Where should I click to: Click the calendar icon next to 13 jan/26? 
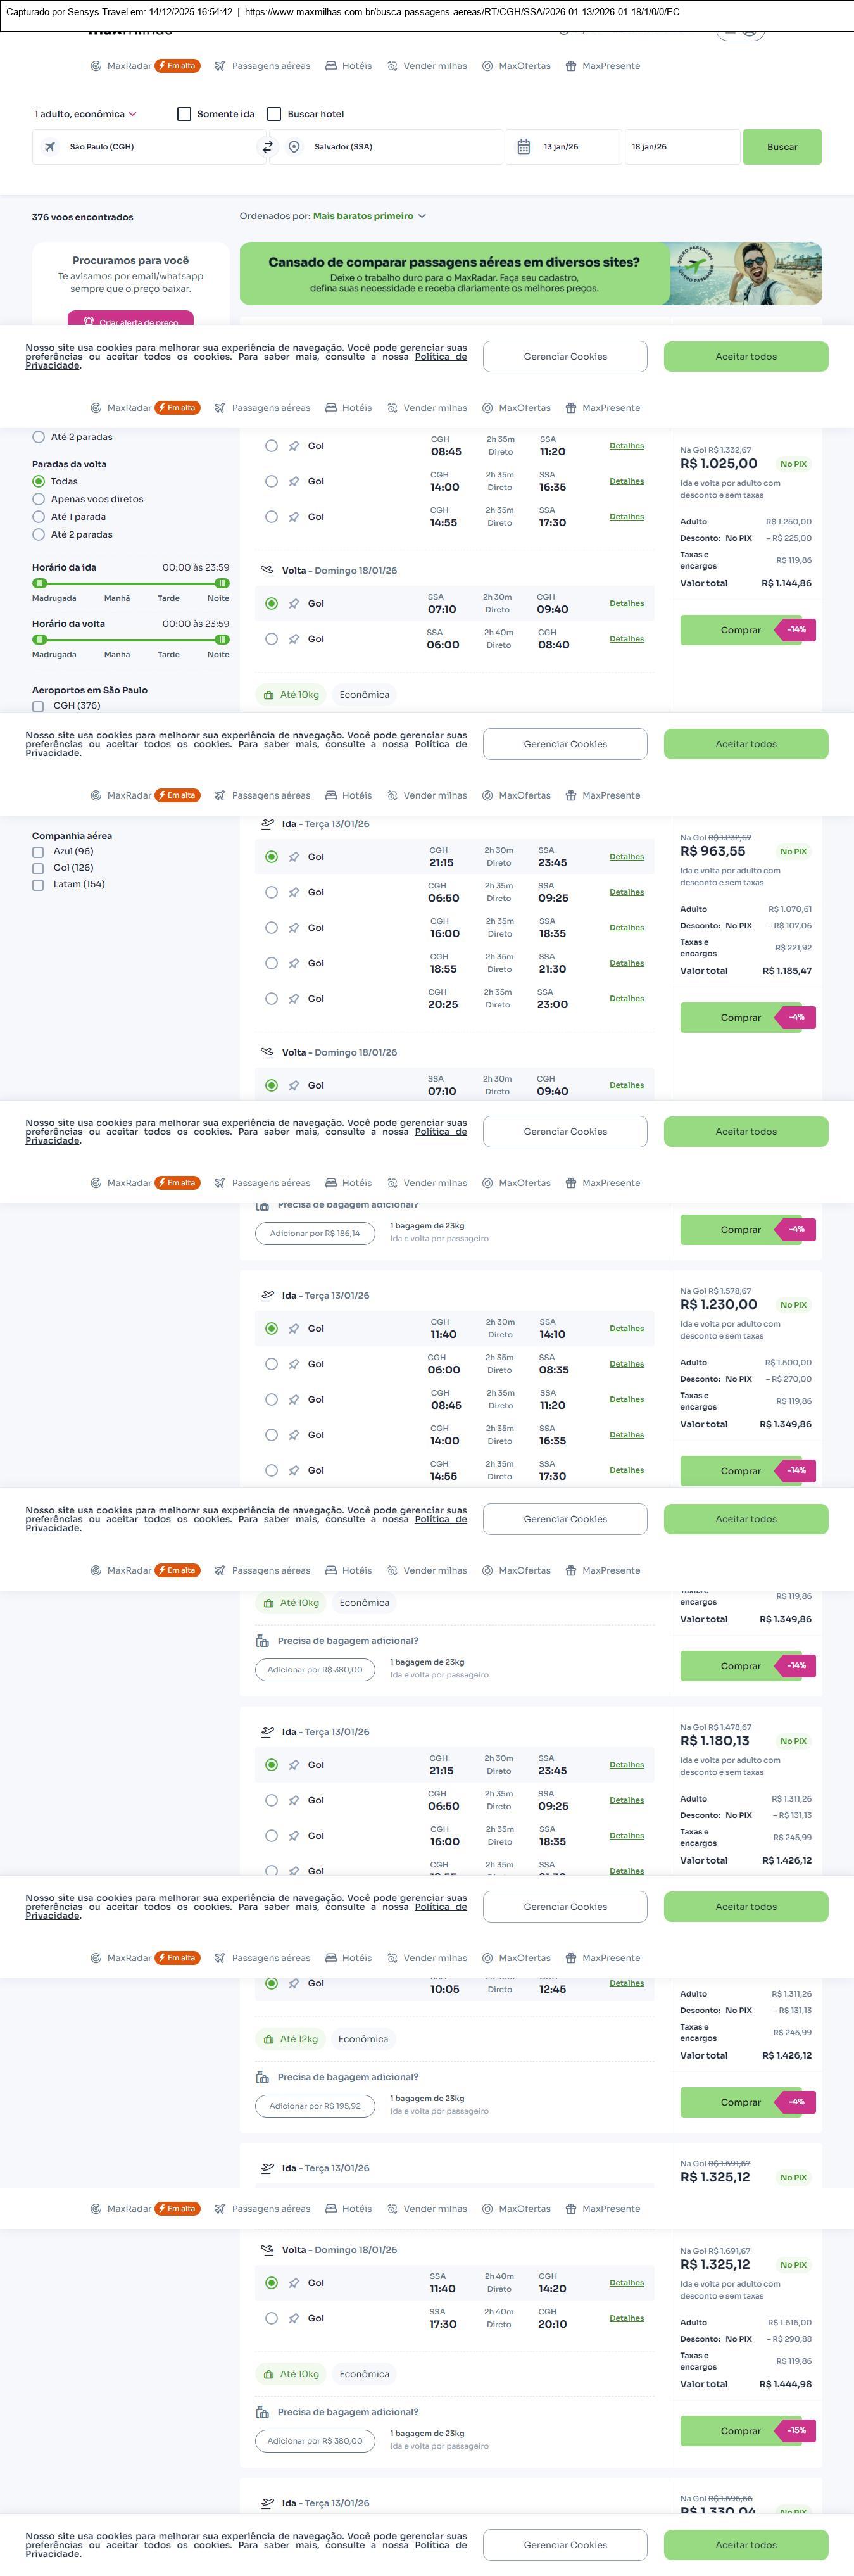(x=523, y=147)
